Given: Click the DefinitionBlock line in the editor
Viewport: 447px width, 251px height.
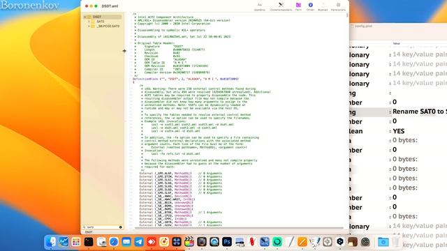Looking at the screenshot, I should pyautogui.click(x=186, y=79).
